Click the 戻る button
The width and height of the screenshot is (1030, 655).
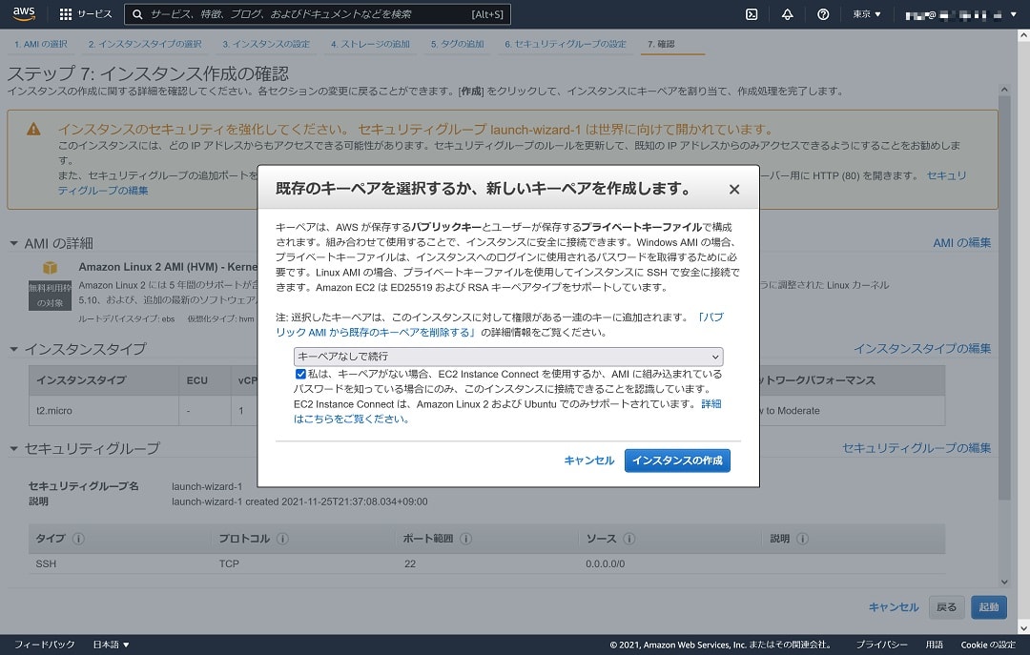click(947, 607)
